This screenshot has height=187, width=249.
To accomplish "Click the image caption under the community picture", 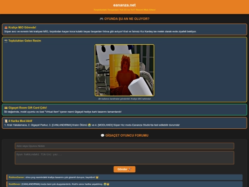I will [125, 99].
